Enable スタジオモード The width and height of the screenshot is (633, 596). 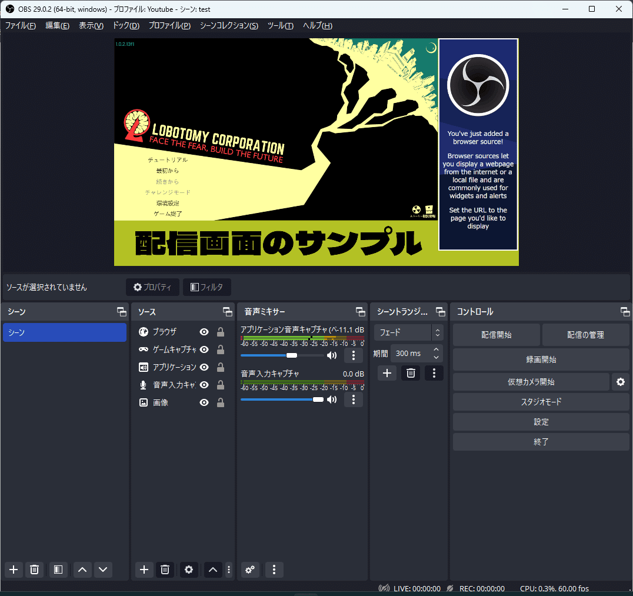(541, 402)
